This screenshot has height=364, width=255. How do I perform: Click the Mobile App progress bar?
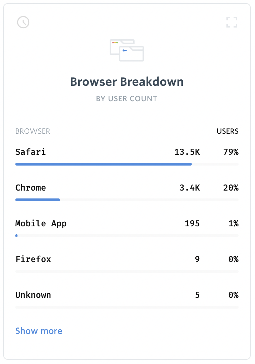point(127,236)
